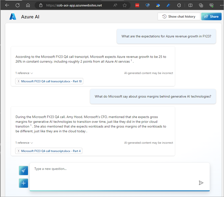Activate the Read aloud icon in address bar
This screenshot has width=224, height=197.
pos(115,5)
